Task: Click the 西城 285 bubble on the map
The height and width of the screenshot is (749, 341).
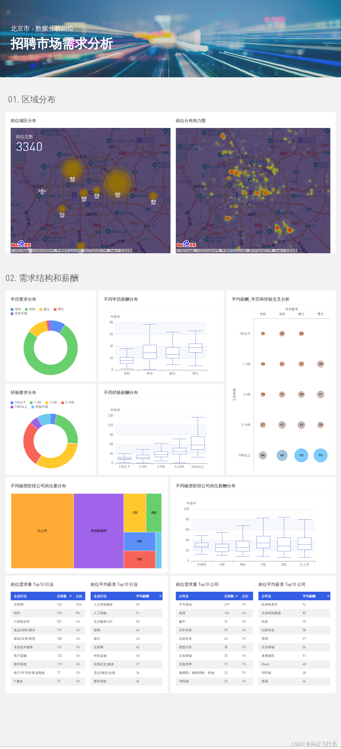Action: [84, 192]
